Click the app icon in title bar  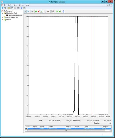pos(2,2)
